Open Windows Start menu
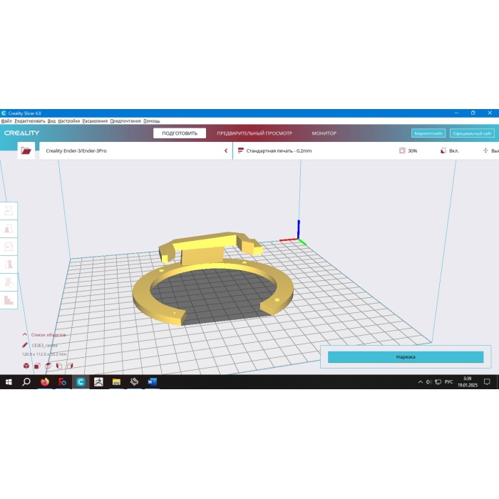 coord(9,381)
